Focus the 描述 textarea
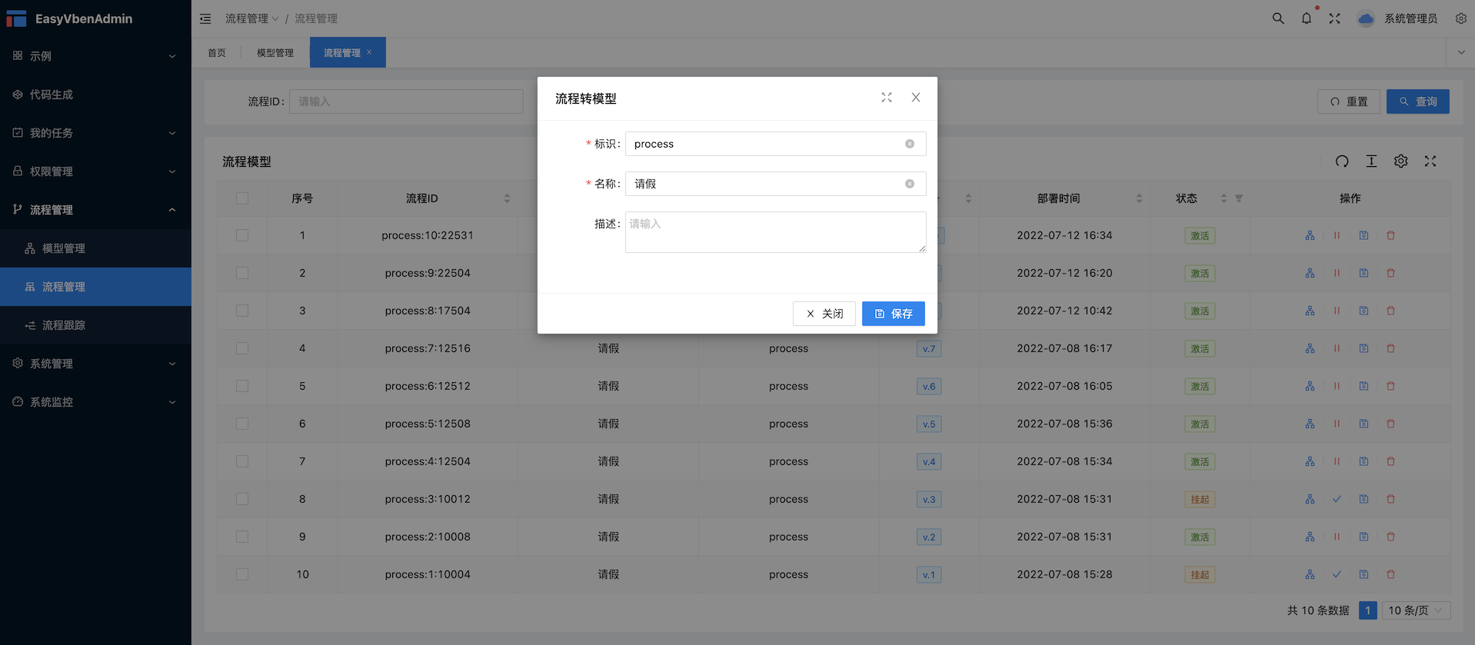 tap(776, 232)
